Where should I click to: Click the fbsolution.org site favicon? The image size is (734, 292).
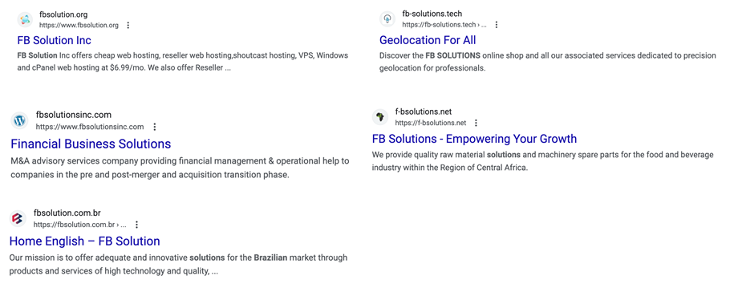pyautogui.click(x=26, y=19)
